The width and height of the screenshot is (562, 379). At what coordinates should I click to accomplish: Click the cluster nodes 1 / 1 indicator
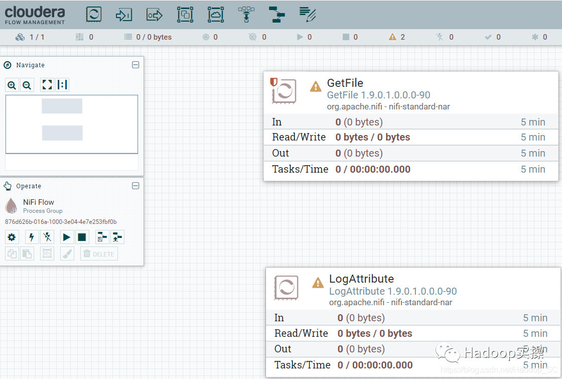30,37
